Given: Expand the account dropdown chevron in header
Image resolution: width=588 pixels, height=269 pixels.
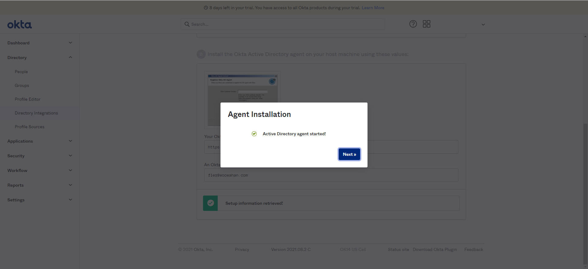Looking at the screenshot, I should coord(483,24).
